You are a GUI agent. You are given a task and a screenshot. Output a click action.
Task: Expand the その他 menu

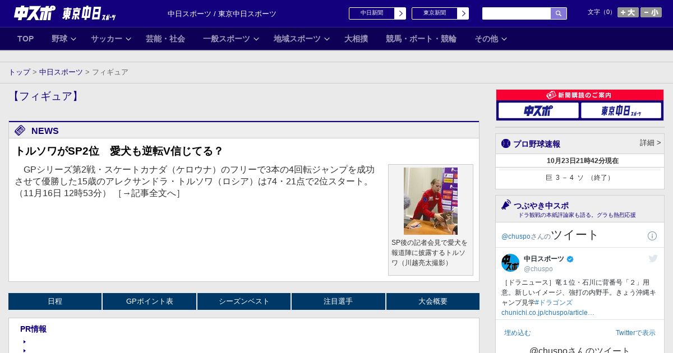(x=491, y=39)
